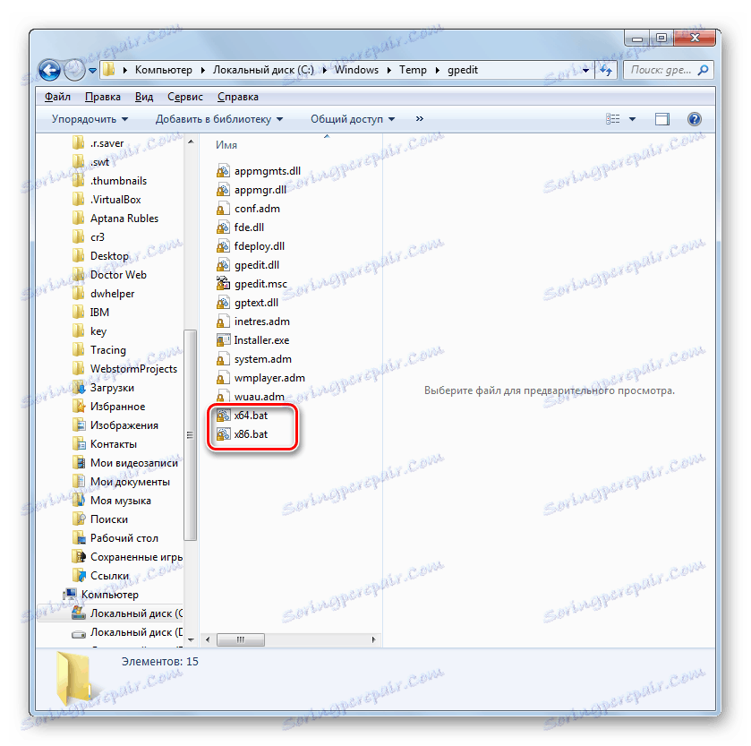Click the vertical scrollbar thumb of navigation pane
The width and height of the screenshot is (751, 746).
coord(190,435)
